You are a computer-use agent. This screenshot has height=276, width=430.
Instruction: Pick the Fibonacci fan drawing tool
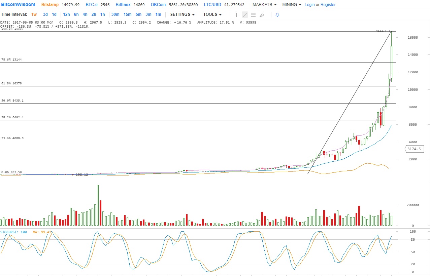262,15
